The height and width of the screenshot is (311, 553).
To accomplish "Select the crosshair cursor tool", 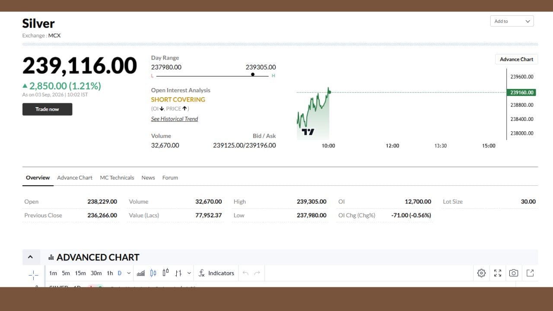I will 33,275.
